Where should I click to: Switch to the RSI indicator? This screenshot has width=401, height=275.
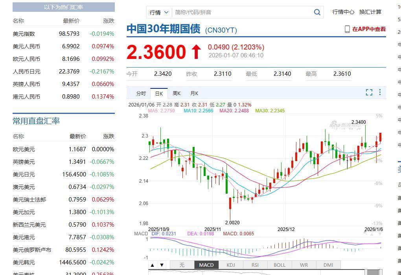point(255,265)
